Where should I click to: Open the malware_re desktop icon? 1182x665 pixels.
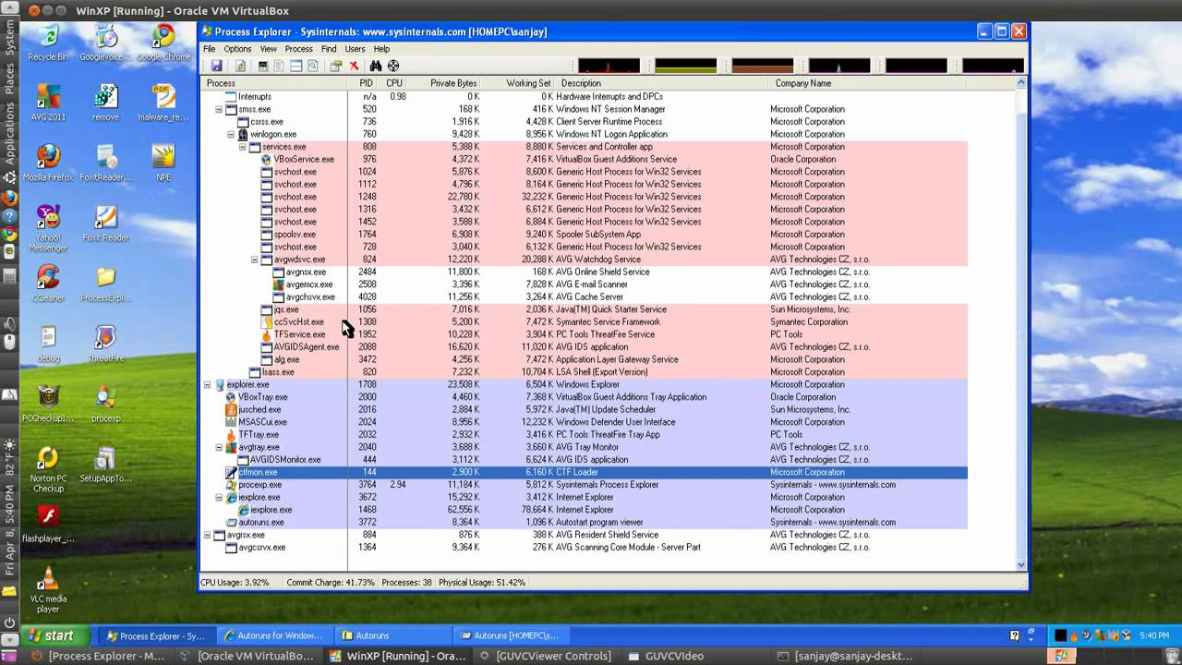point(163,103)
